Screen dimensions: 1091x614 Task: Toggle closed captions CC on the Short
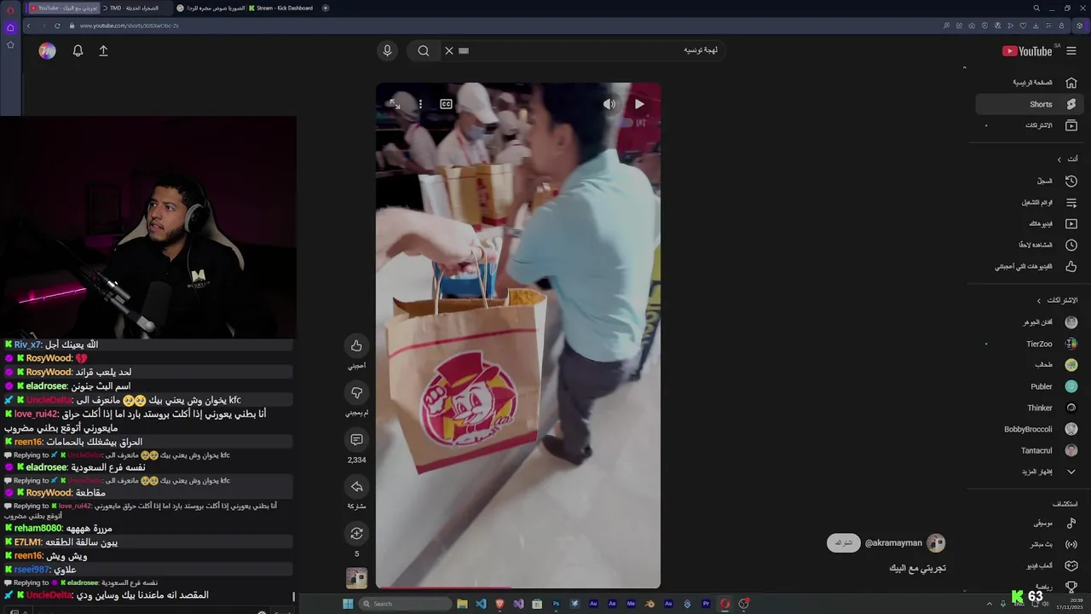[x=446, y=104]
